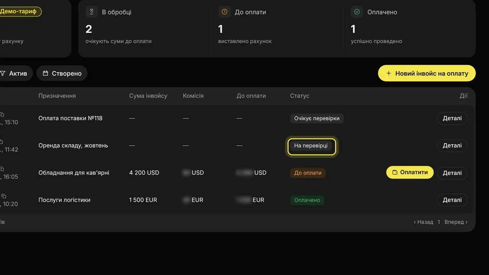Click the В обробці card title
This screenshot has width=489, height=275.
[x=117, y=12]
